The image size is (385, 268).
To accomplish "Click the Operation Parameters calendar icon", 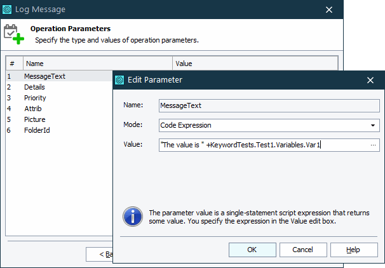I will pos(13,34).
